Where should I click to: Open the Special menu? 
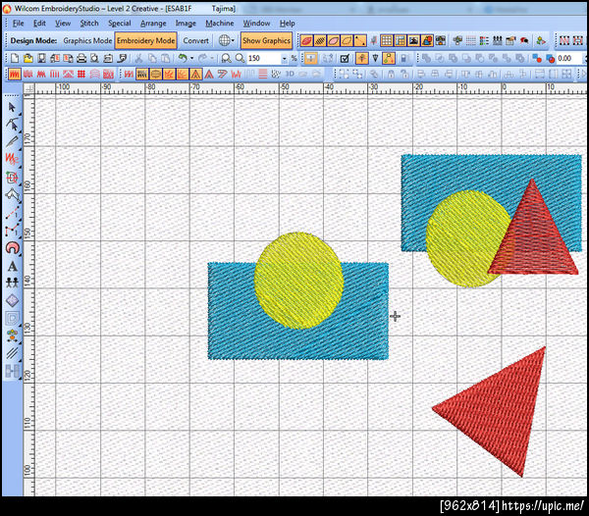[x=120, y=24]
